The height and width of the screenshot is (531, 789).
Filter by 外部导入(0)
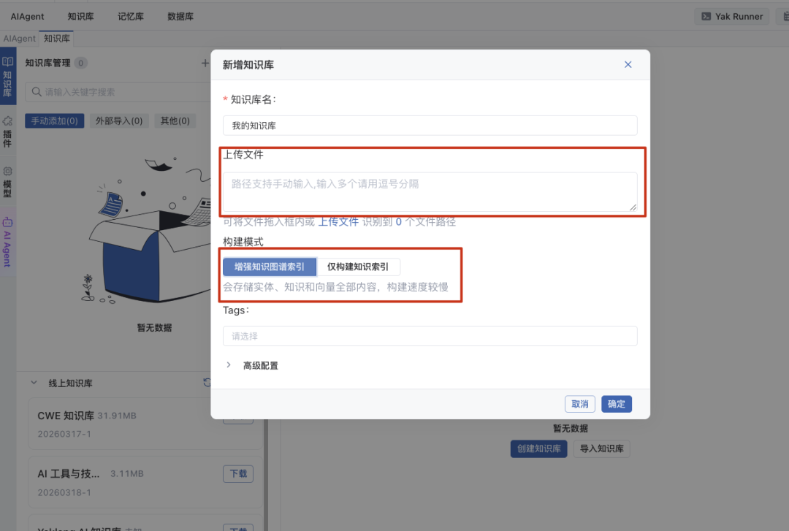point(119,121)
